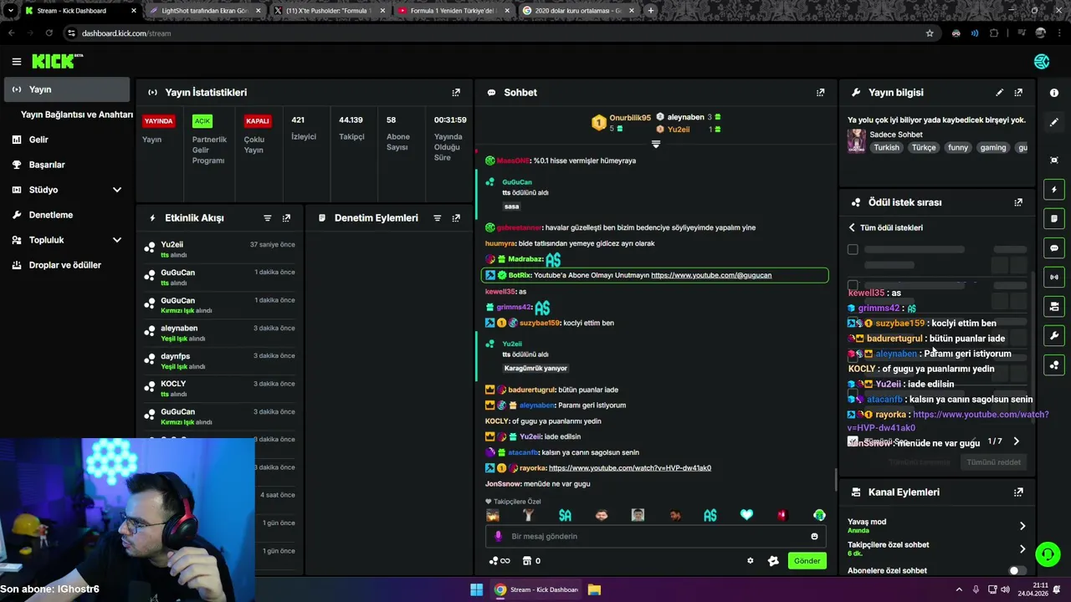Open Droplar ve ödüller sidebar item
1071x602 pixels.
[67, 265]
